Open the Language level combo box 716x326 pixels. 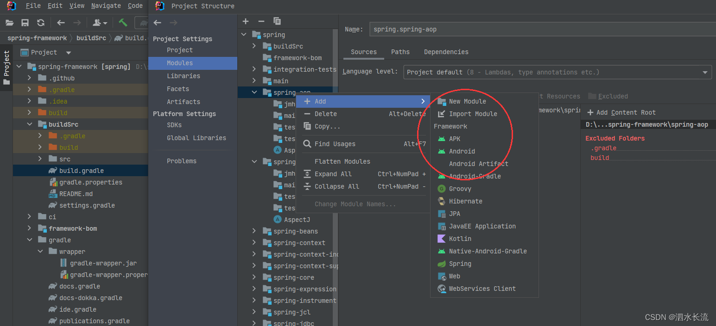tap(558, 72)
